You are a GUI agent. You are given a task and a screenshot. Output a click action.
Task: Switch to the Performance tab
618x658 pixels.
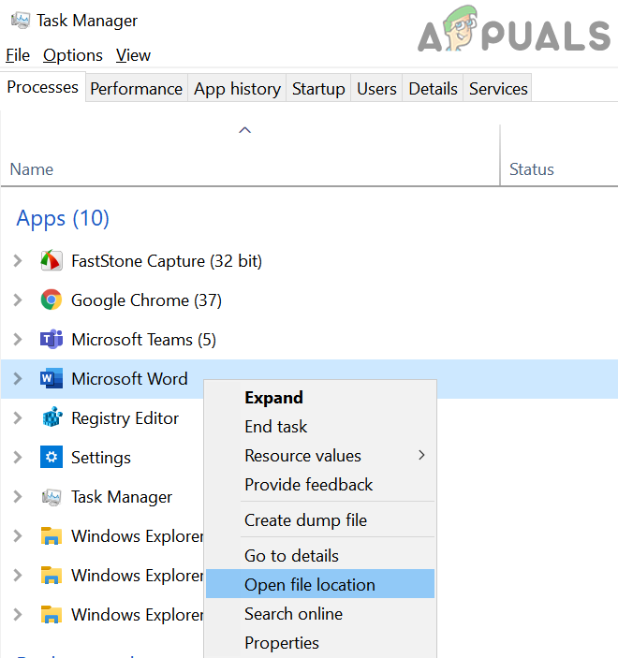point(137,89)
